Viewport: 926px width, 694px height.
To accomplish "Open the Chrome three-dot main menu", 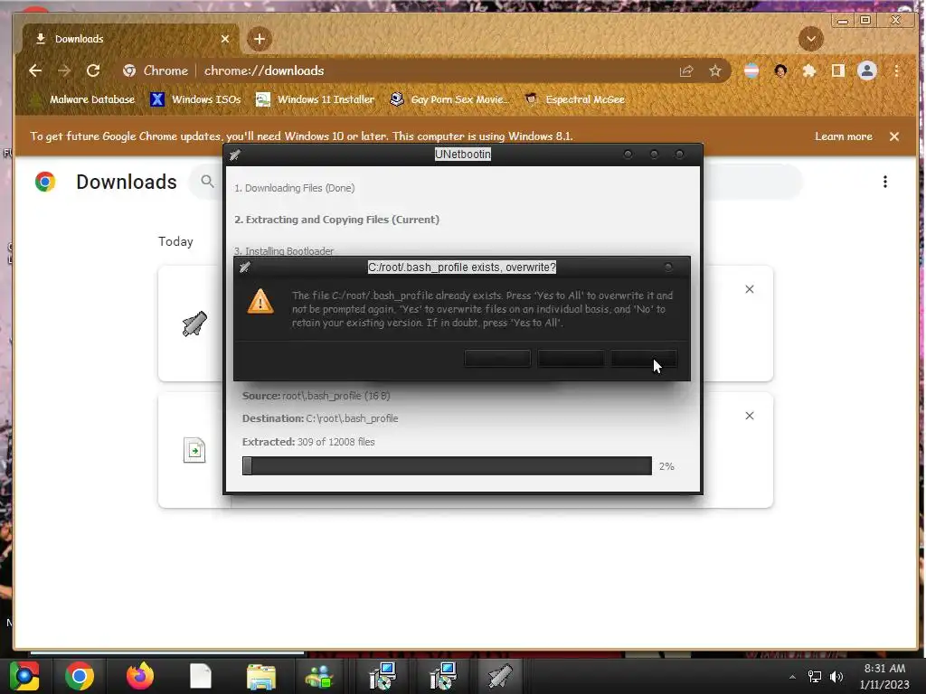I will pos(896,70).
